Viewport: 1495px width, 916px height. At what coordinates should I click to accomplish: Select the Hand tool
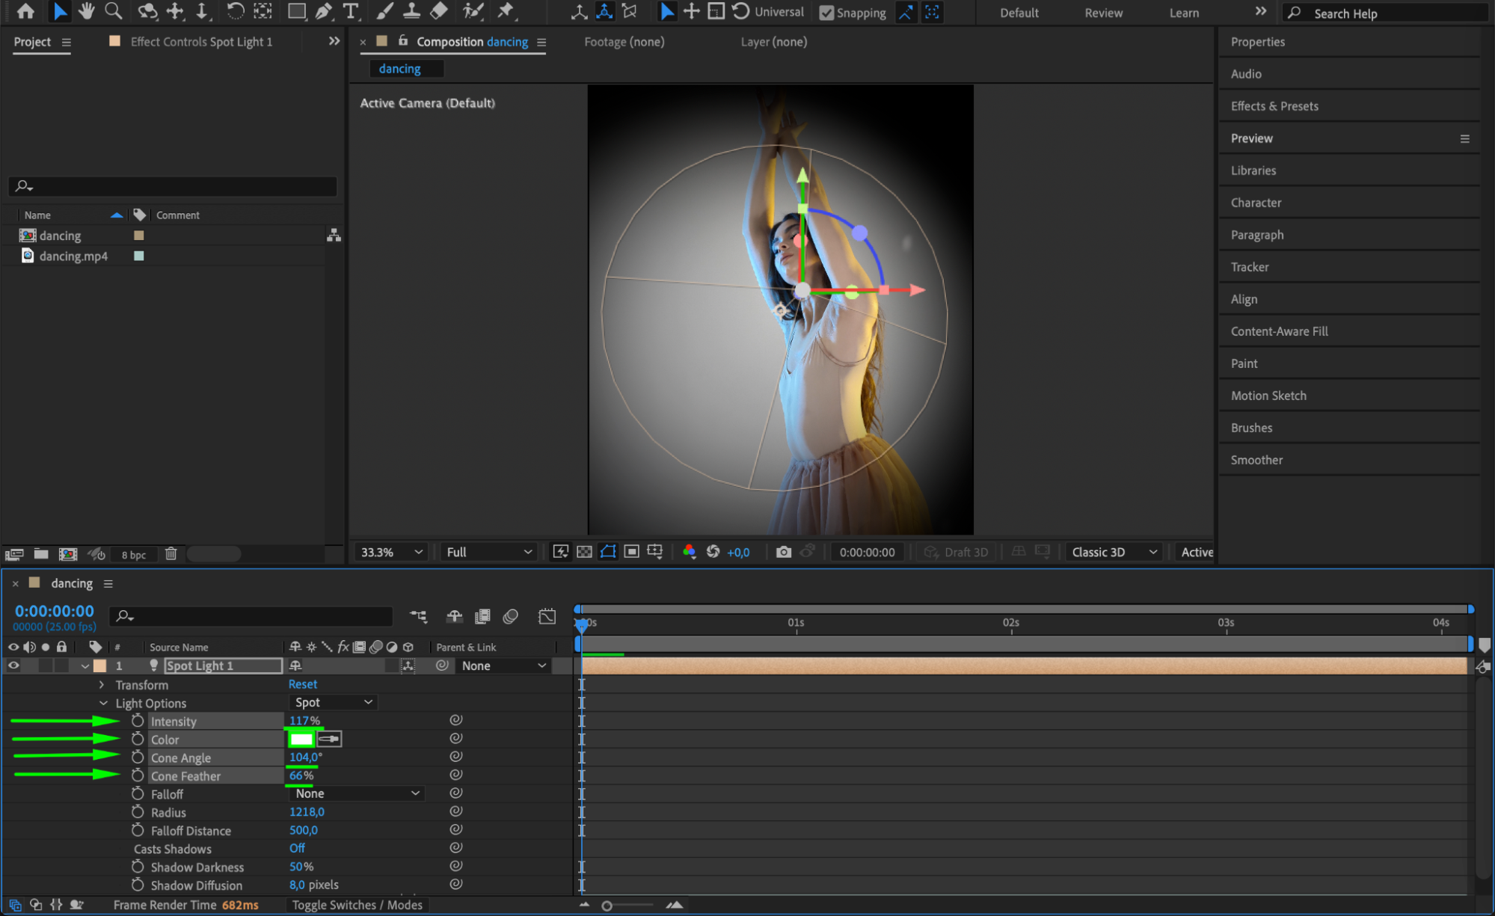[x=87, y=11]
